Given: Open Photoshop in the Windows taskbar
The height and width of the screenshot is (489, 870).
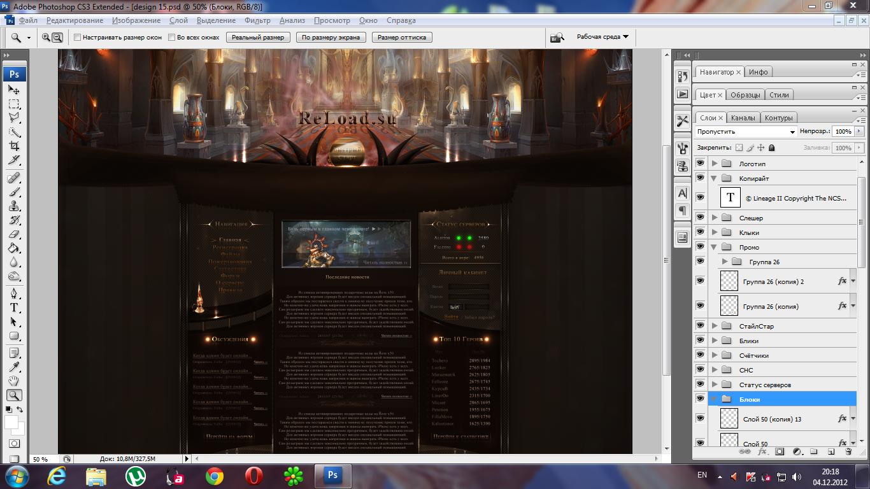Looking at the screenshot, I should click(332, 475).
